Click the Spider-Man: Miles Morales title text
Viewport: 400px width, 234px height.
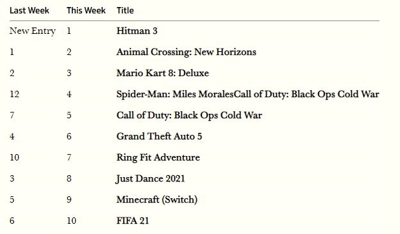175,94
